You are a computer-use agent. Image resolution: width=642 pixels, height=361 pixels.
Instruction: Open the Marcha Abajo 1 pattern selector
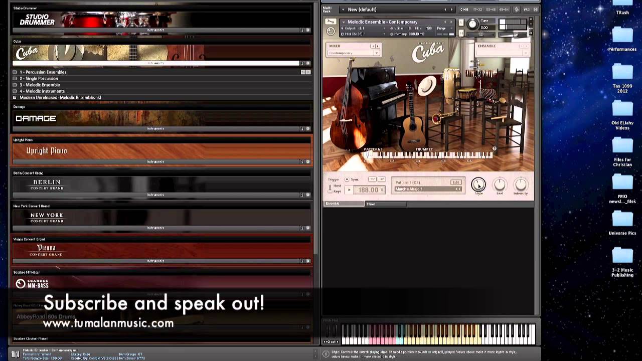pyautogui.click(x=428, y=189)
